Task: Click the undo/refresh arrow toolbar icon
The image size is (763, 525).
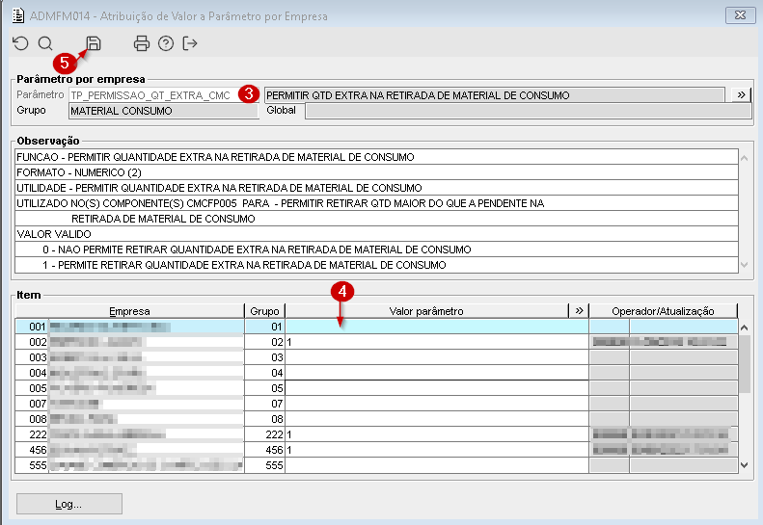Action: pyautogui.click(x=20, y=43)
